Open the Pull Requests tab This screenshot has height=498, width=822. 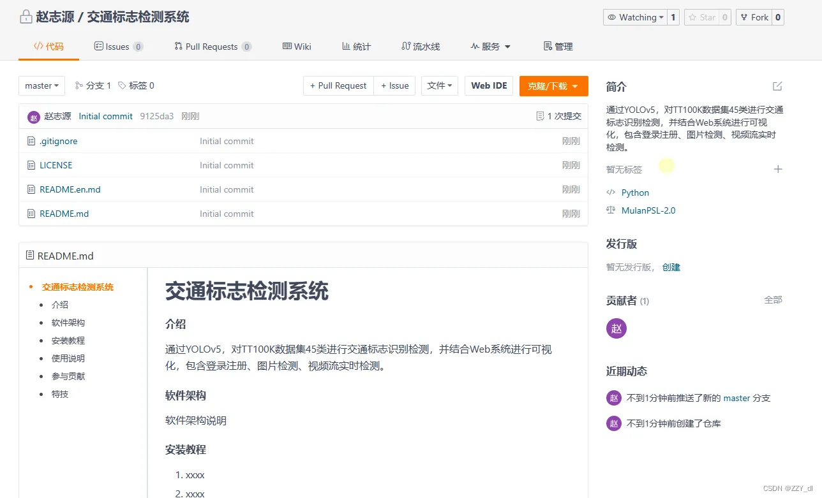click(x=213, y=47)
